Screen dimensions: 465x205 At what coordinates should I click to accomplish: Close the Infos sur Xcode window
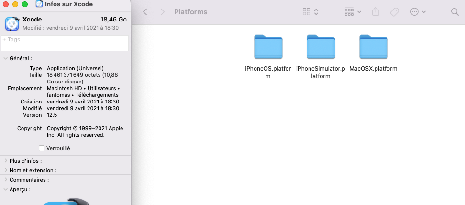pos(6,4)
